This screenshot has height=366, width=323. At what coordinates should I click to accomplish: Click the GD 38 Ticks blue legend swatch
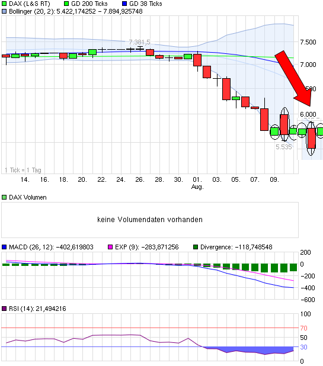[x=124, y=4]
